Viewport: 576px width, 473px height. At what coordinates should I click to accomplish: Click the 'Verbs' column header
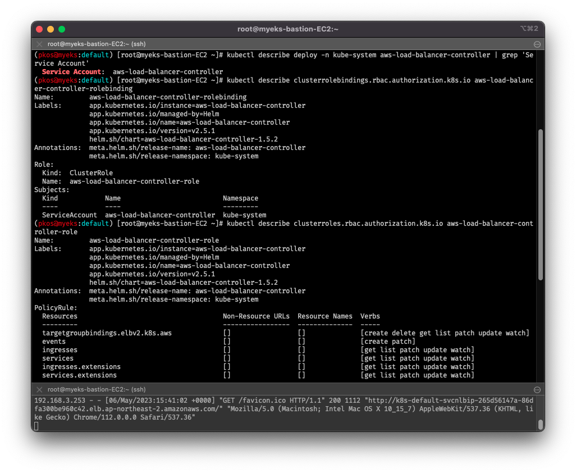(371, 316)
